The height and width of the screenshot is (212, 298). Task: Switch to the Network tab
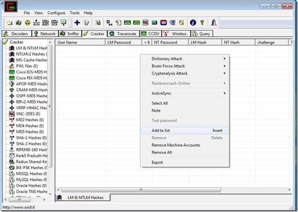click(45, 33)
